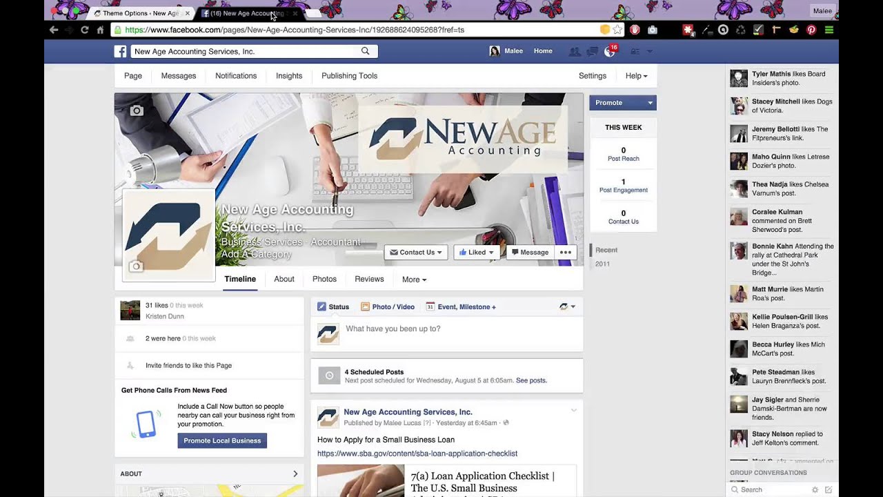Click the recycle arrows extension icon
Image resolution: width=883 pixels, height=497 pixels.
[x=740, y=30]
